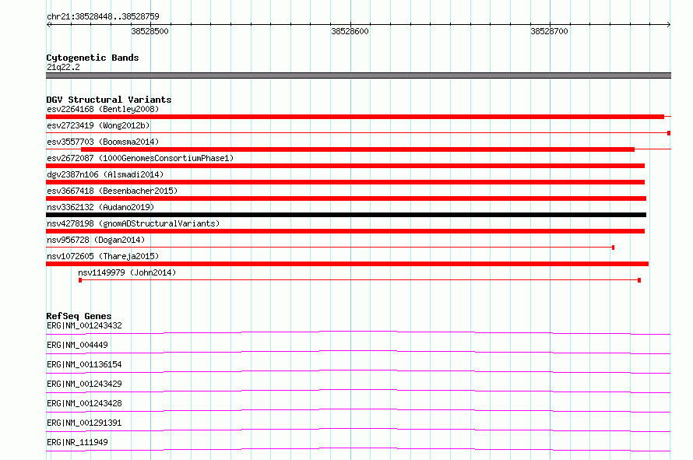The image size is (693, 460).
Task: Click the gray 21q22.2 cytogenetic band bar
Action: (x=358, y=75)
